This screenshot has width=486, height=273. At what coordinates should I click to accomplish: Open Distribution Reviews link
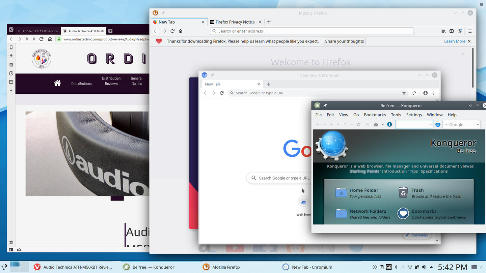[x=111, y=81]
